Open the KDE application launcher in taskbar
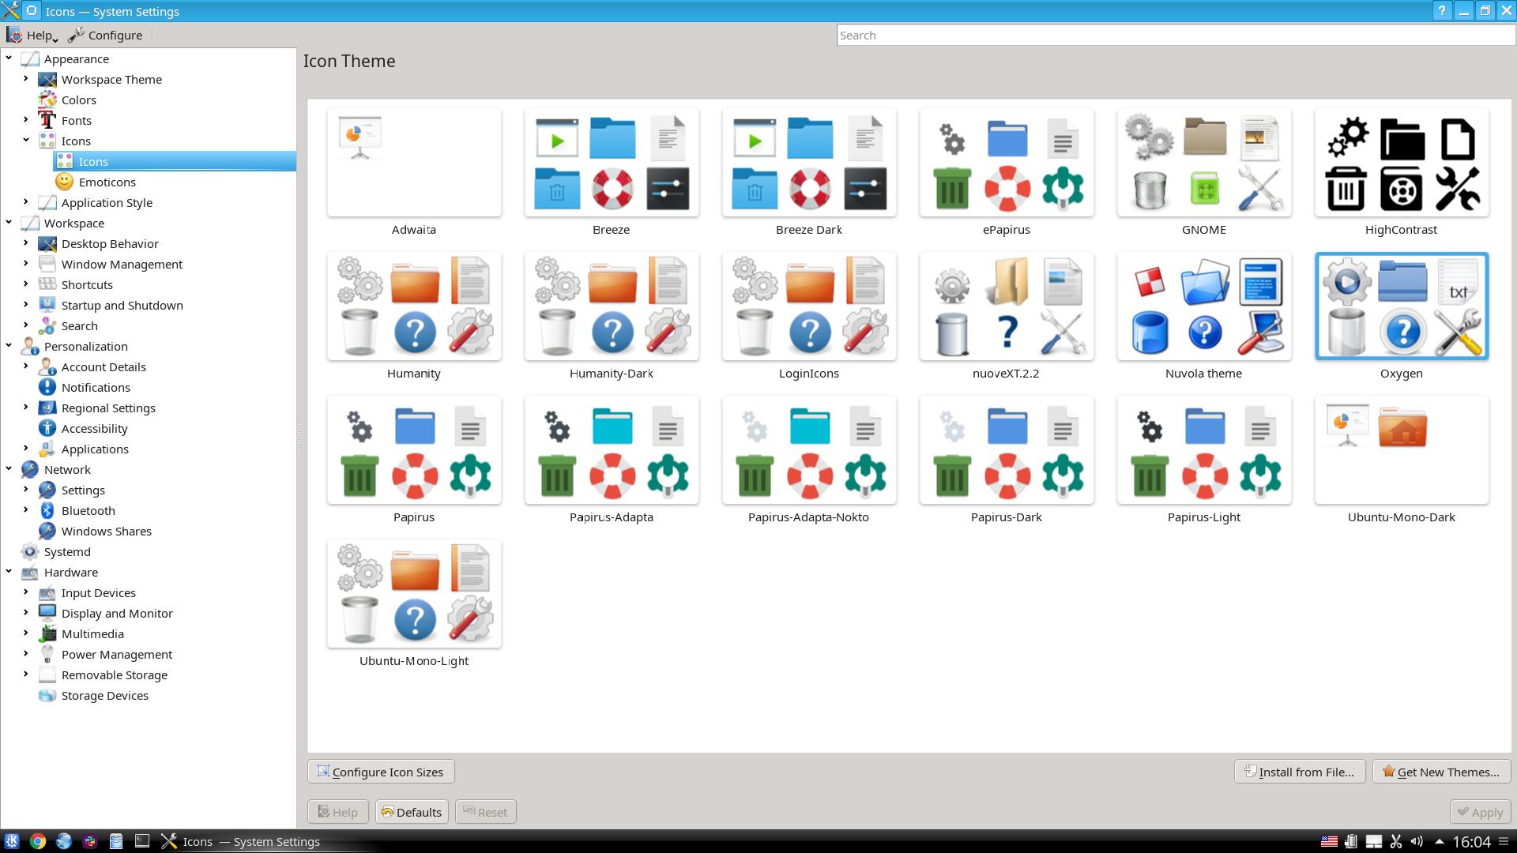This screenshot has height=853, width=1517. (12, 841)
